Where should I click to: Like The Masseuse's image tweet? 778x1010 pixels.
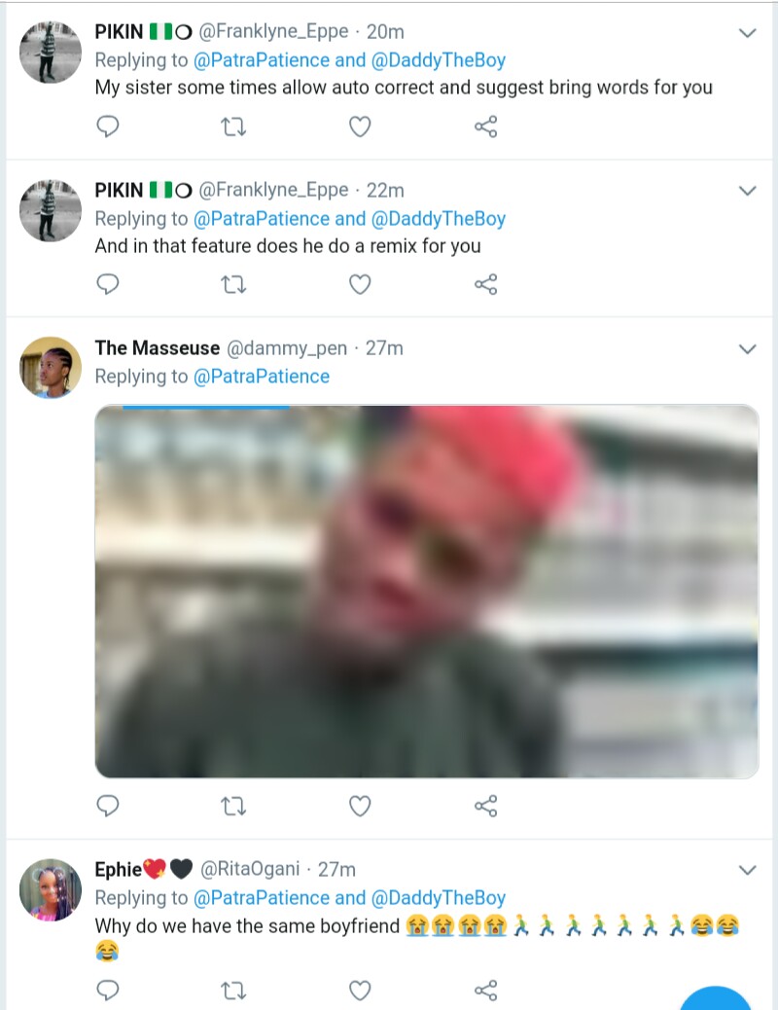click(360, 806)
